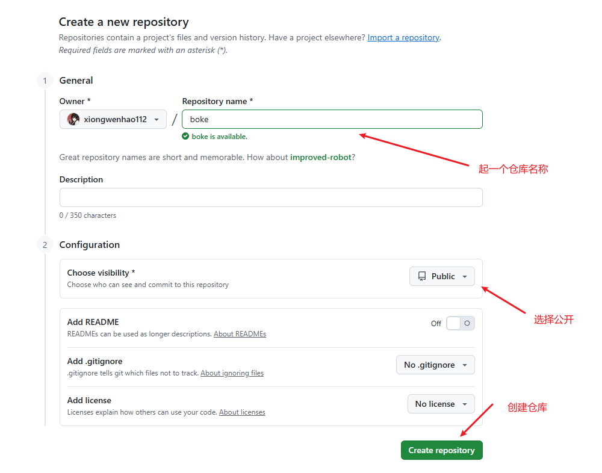The height and width of the screenshot is (473, 602).
Task: Open the About ignoring files link
Action: (232, 373)
